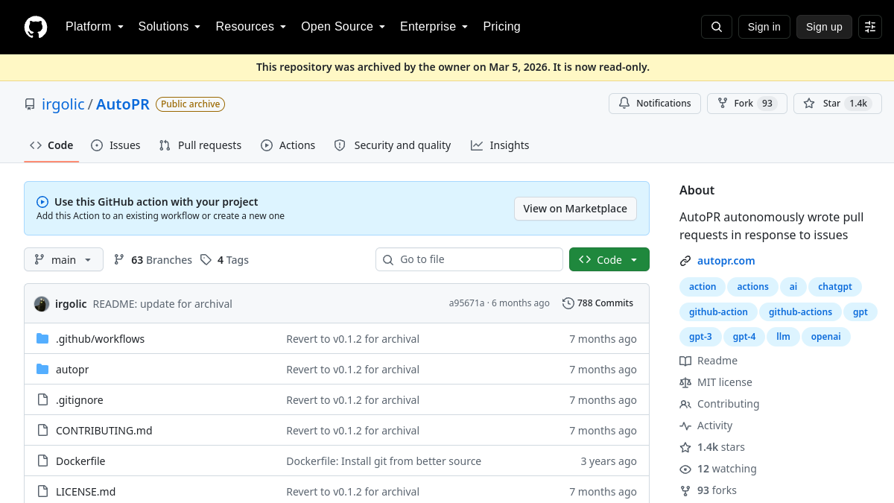Screen dimensions: 894x503
Task: Click the .github/workflows folder icon
Action: [42, 339]
